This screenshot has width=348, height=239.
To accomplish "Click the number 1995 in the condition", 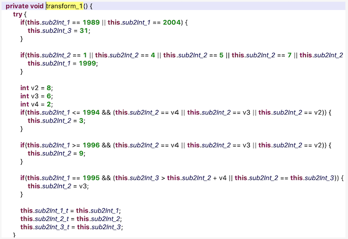I will click(91, 178).
